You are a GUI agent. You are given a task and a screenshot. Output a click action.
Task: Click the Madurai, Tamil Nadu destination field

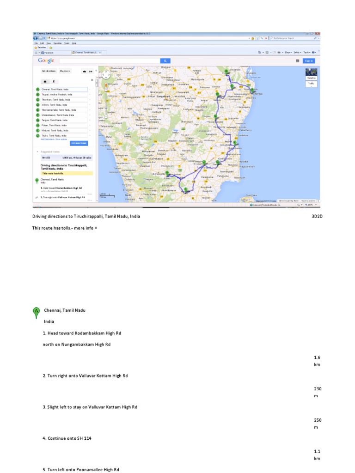pyautogui.click(x=64, y=130)
